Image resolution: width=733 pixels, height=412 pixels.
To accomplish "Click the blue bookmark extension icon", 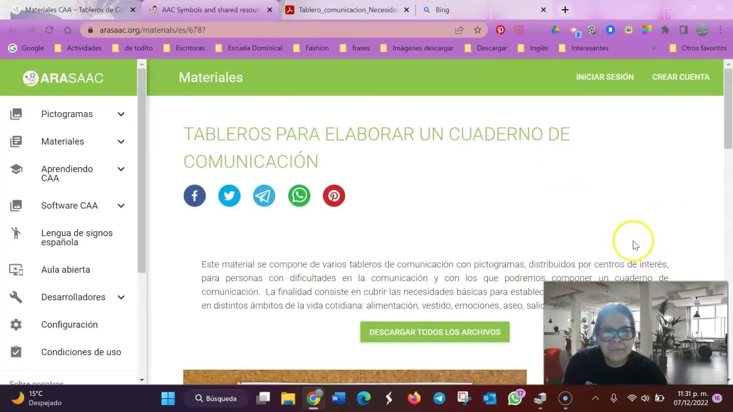I will click(x=610, y=30).
